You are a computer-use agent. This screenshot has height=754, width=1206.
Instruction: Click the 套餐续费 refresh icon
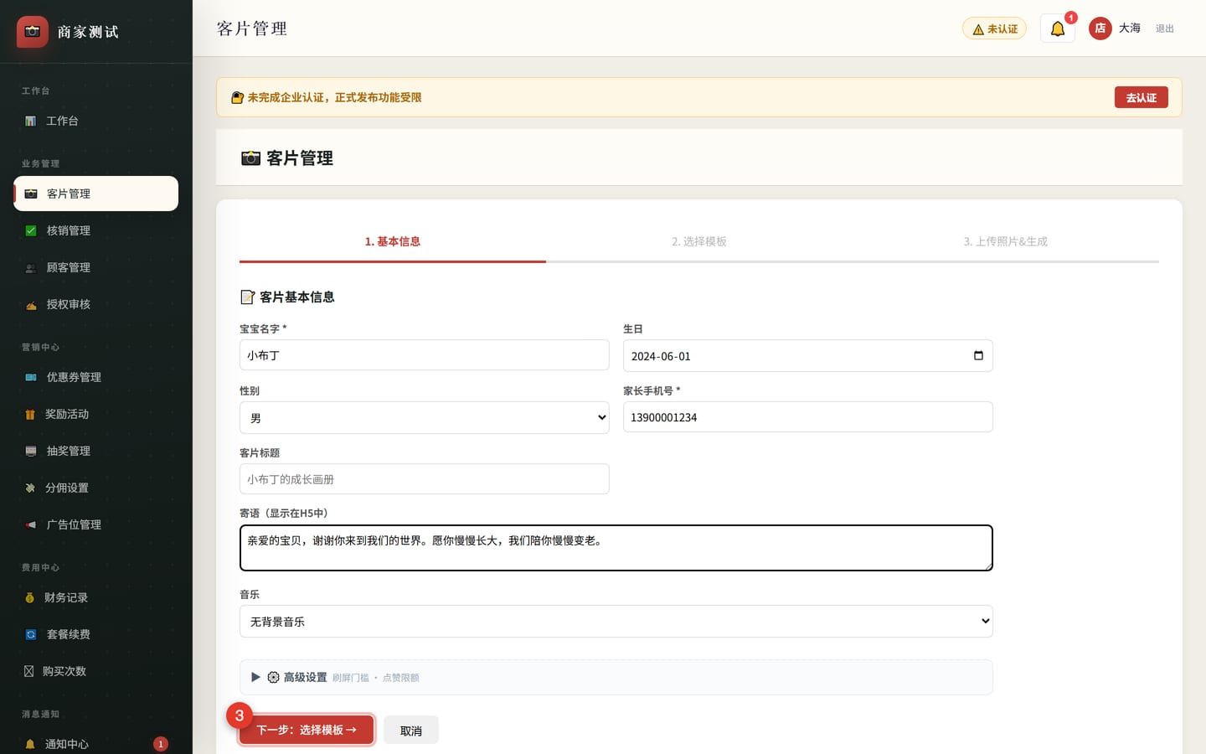click(31, 635)
